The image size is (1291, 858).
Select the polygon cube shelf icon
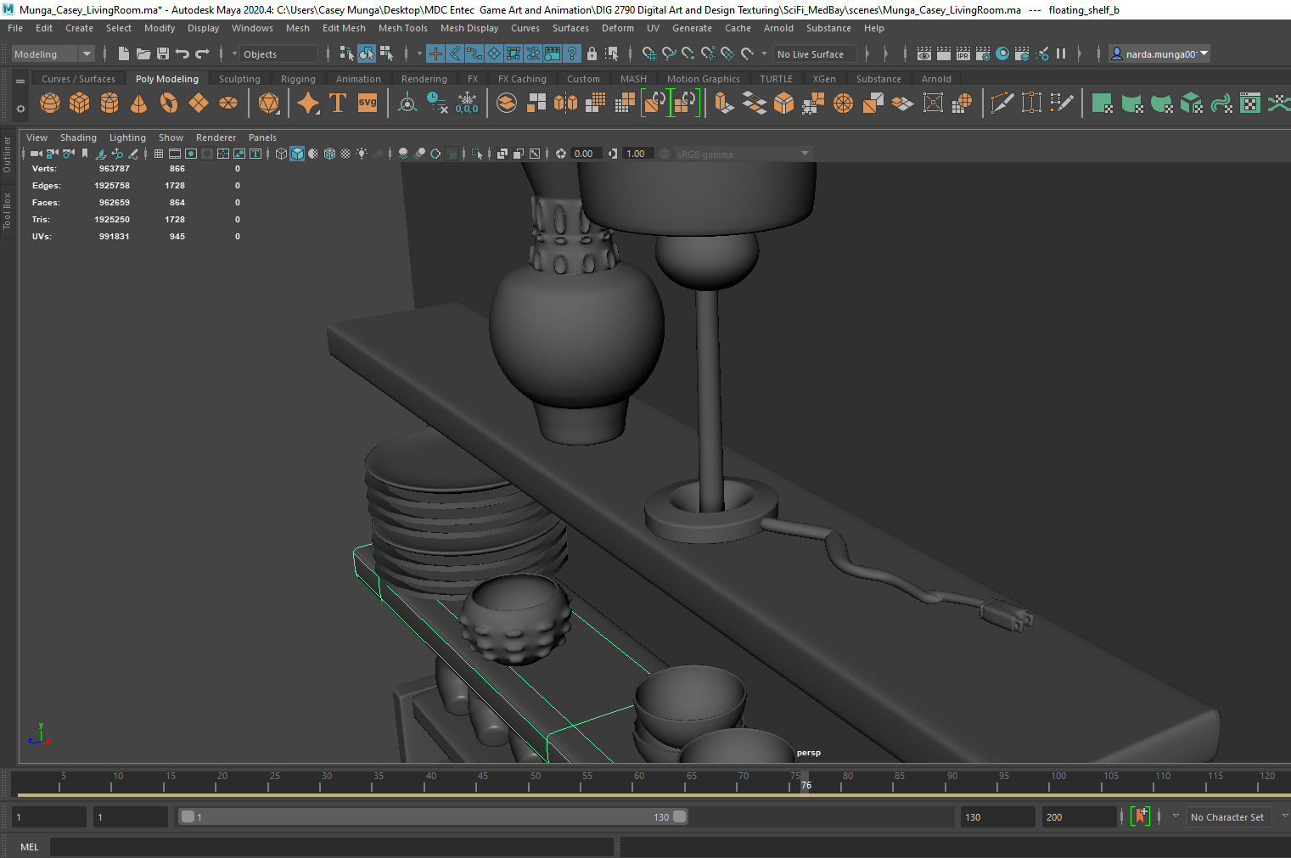pos(79,103)
